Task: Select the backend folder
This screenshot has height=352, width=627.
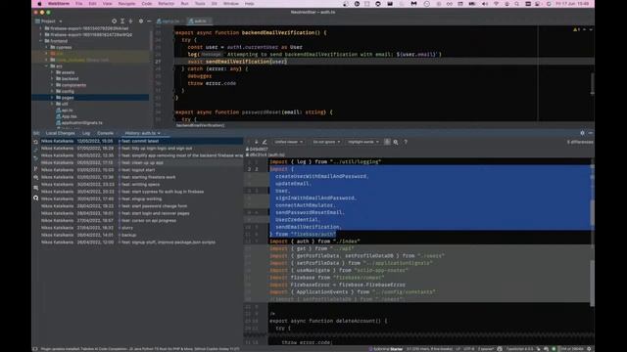Action: point(70,78)
